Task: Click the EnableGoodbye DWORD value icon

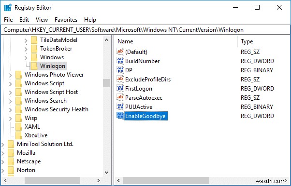Action: 120,116
